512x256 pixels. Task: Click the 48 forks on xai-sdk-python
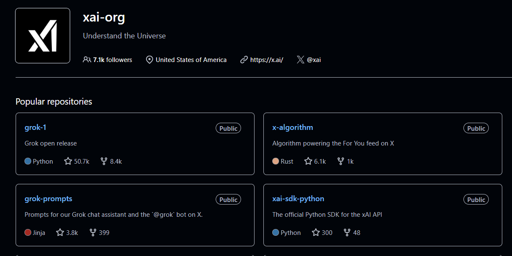(352, 232)
